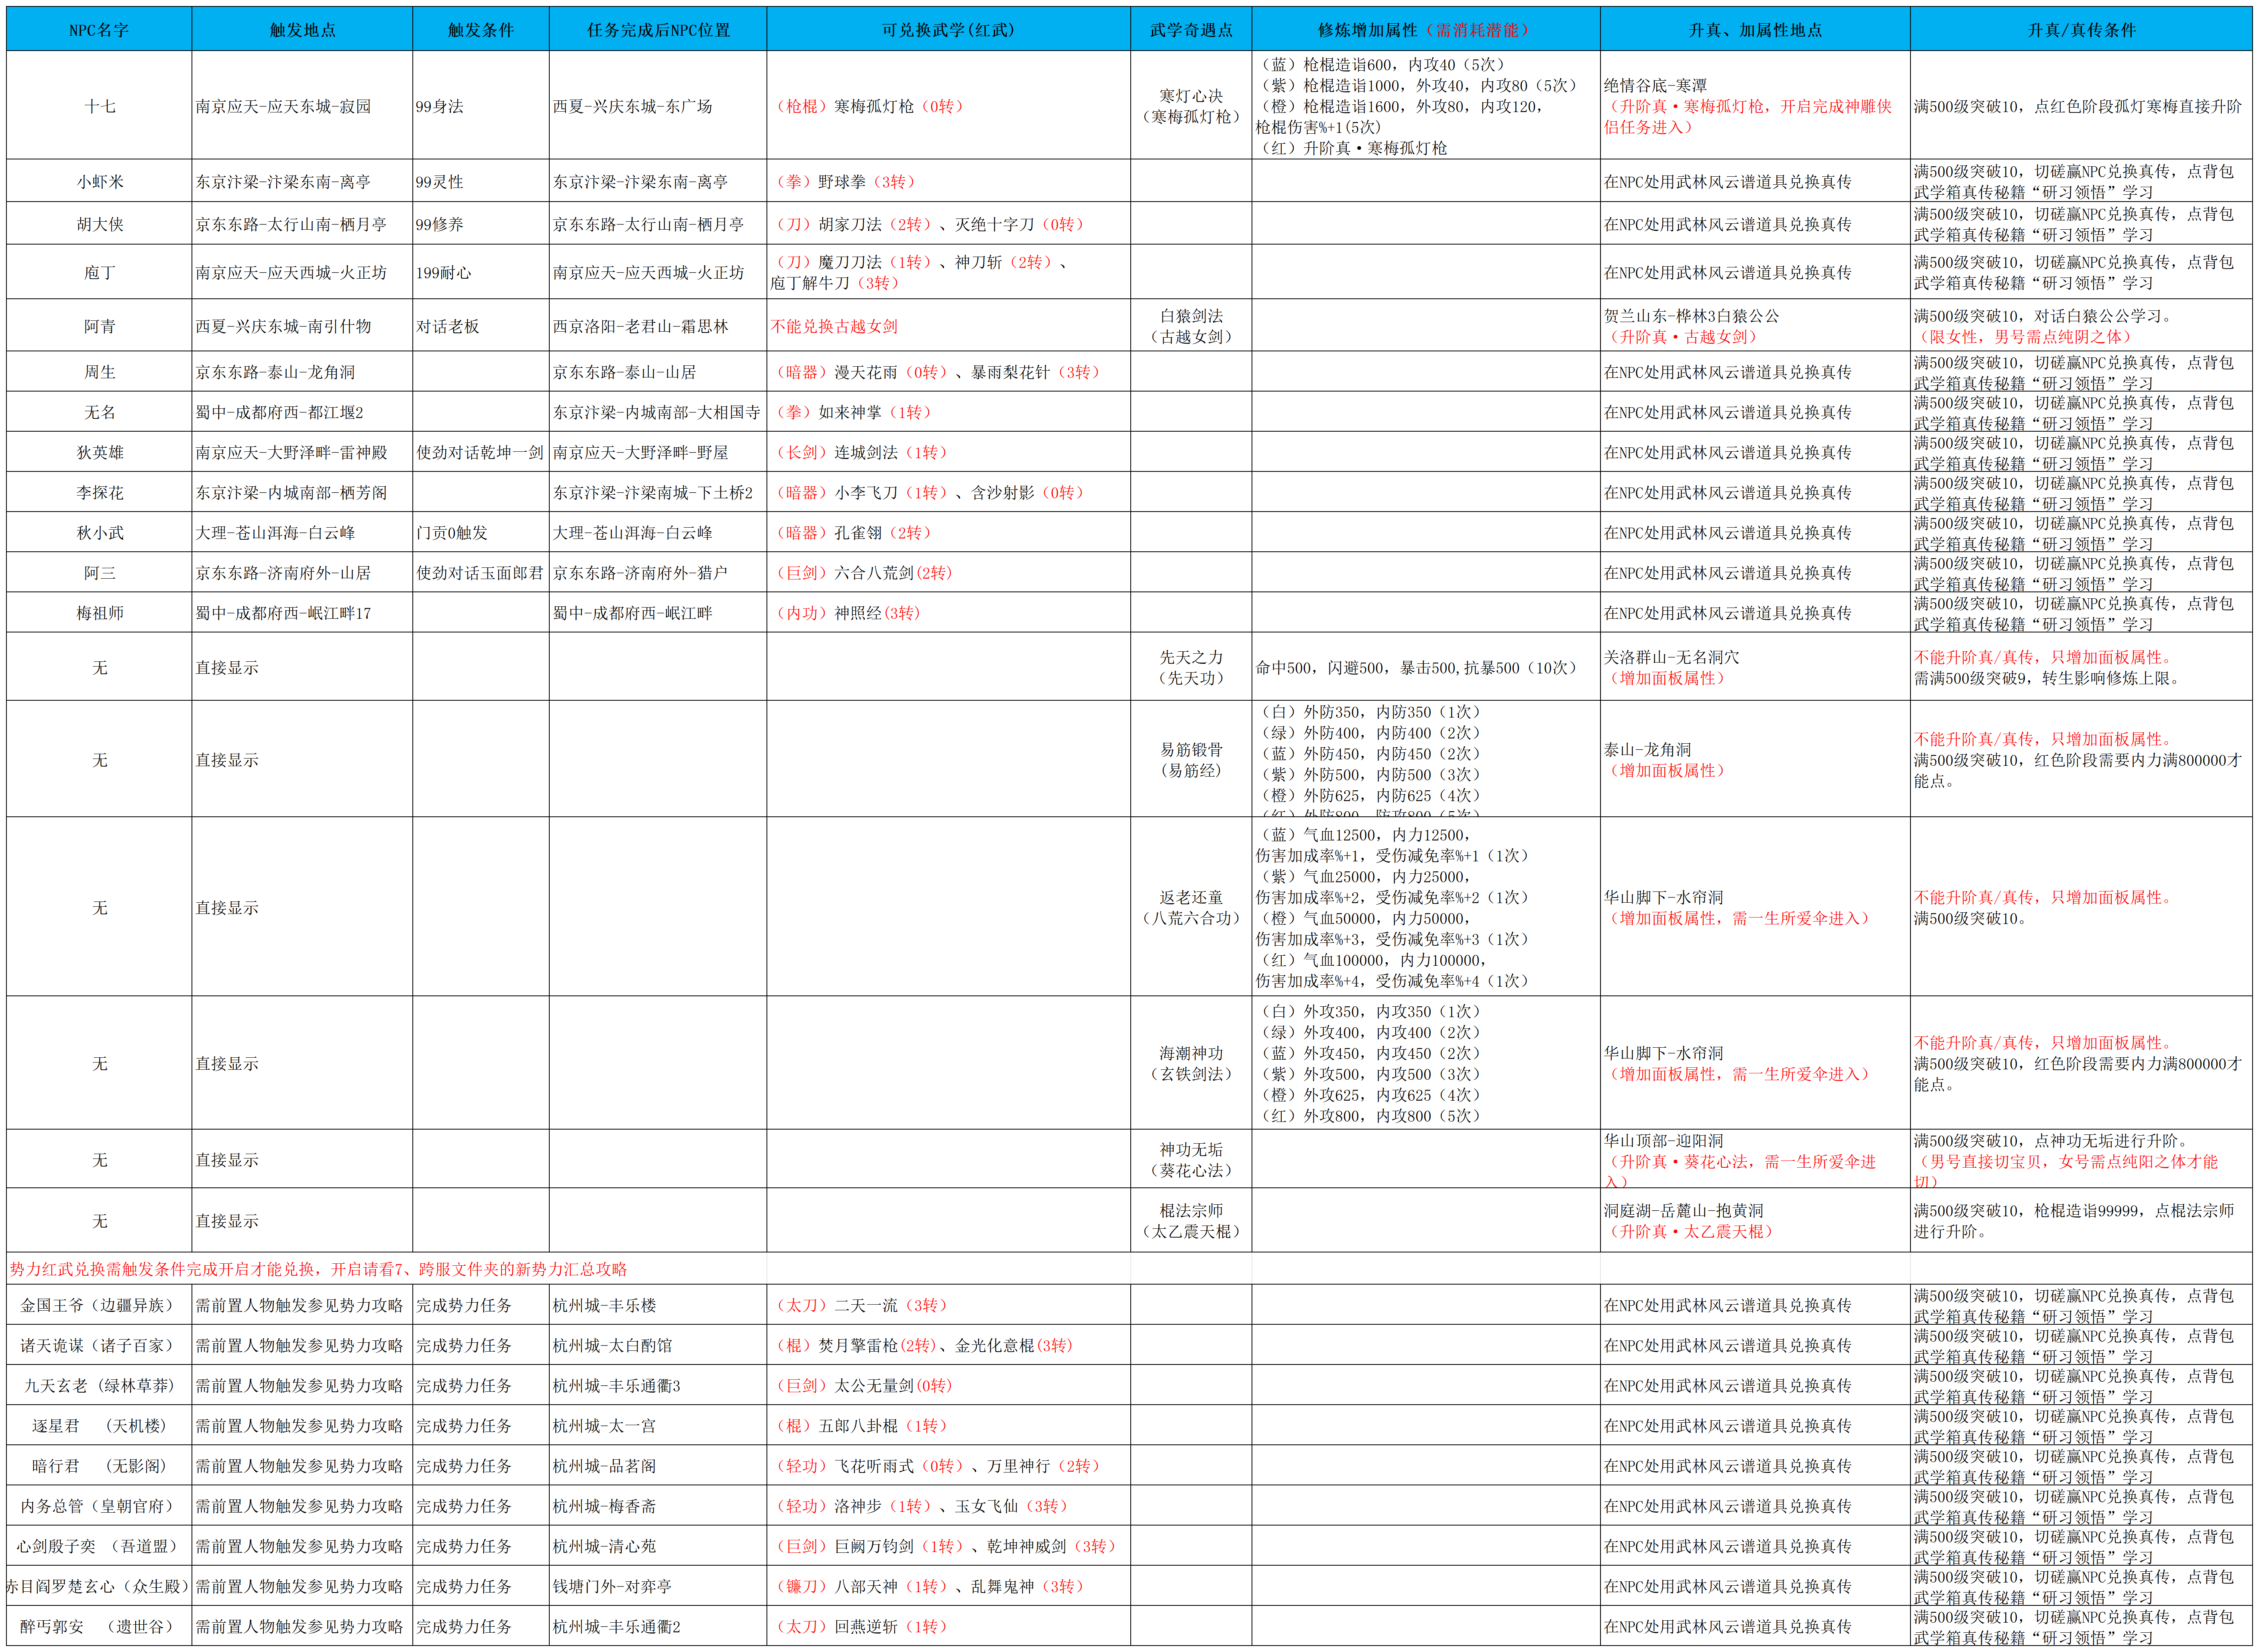Screen dimensions: 2259x1652
Task: Select the 返老还童 (八荒六合功) cell
Action: point(1190,907)
